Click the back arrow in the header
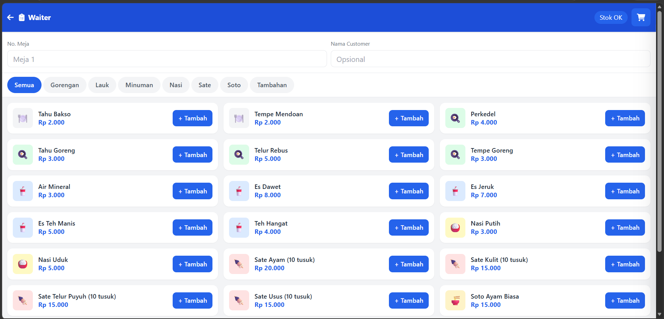664x319 pixels. pos(10,17)
